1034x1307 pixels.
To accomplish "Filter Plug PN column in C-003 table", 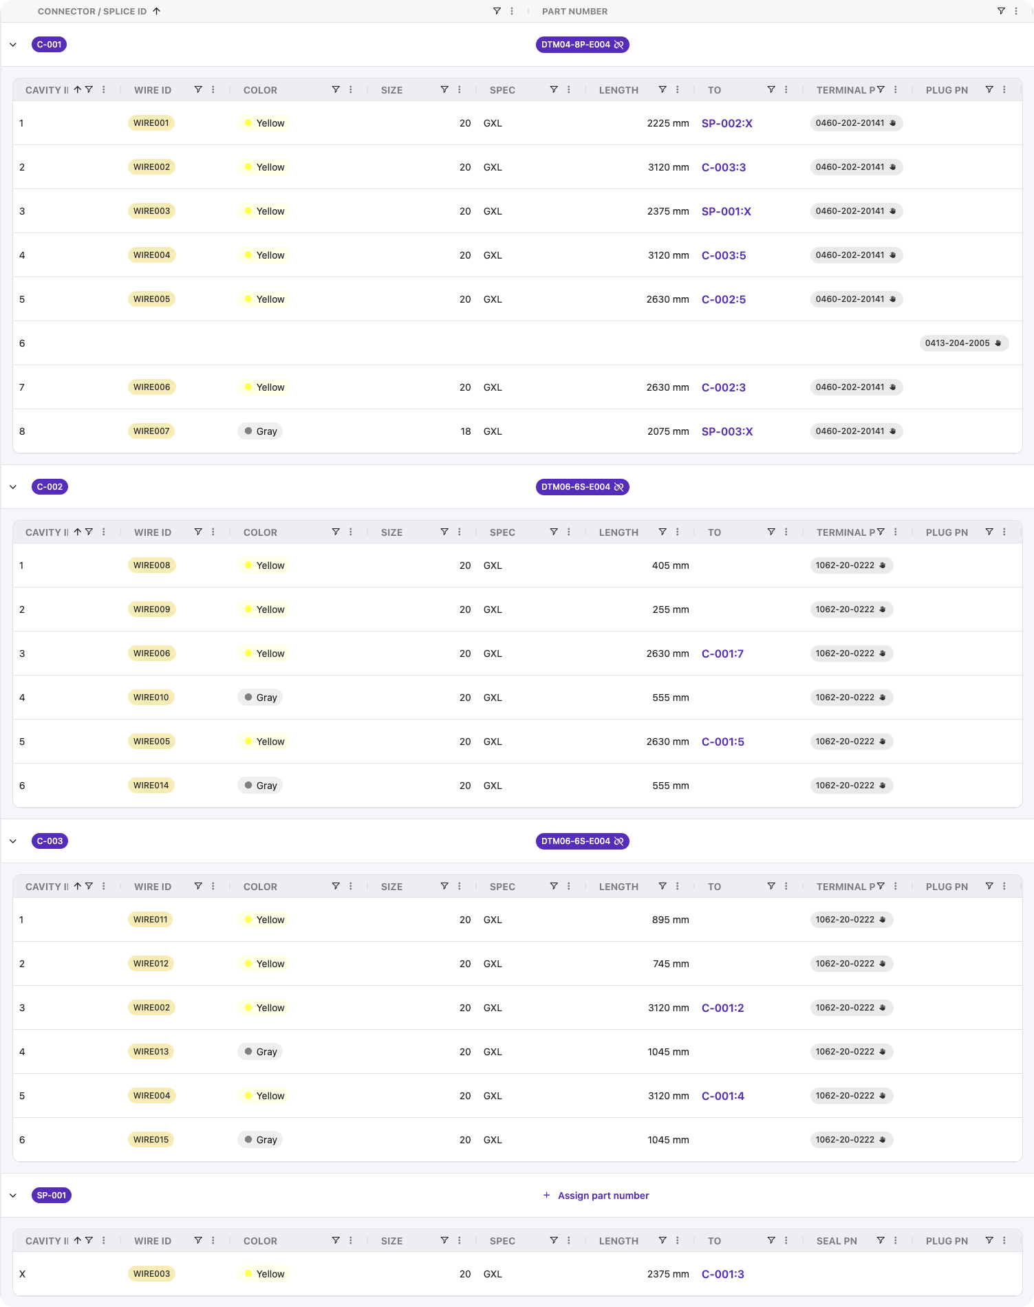I will pos(989,886).
